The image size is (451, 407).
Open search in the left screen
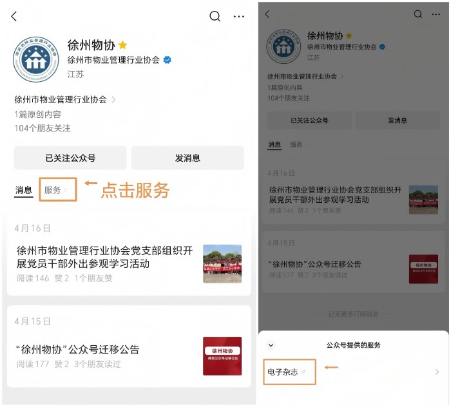pyautogui.click(x=215, y=16)
